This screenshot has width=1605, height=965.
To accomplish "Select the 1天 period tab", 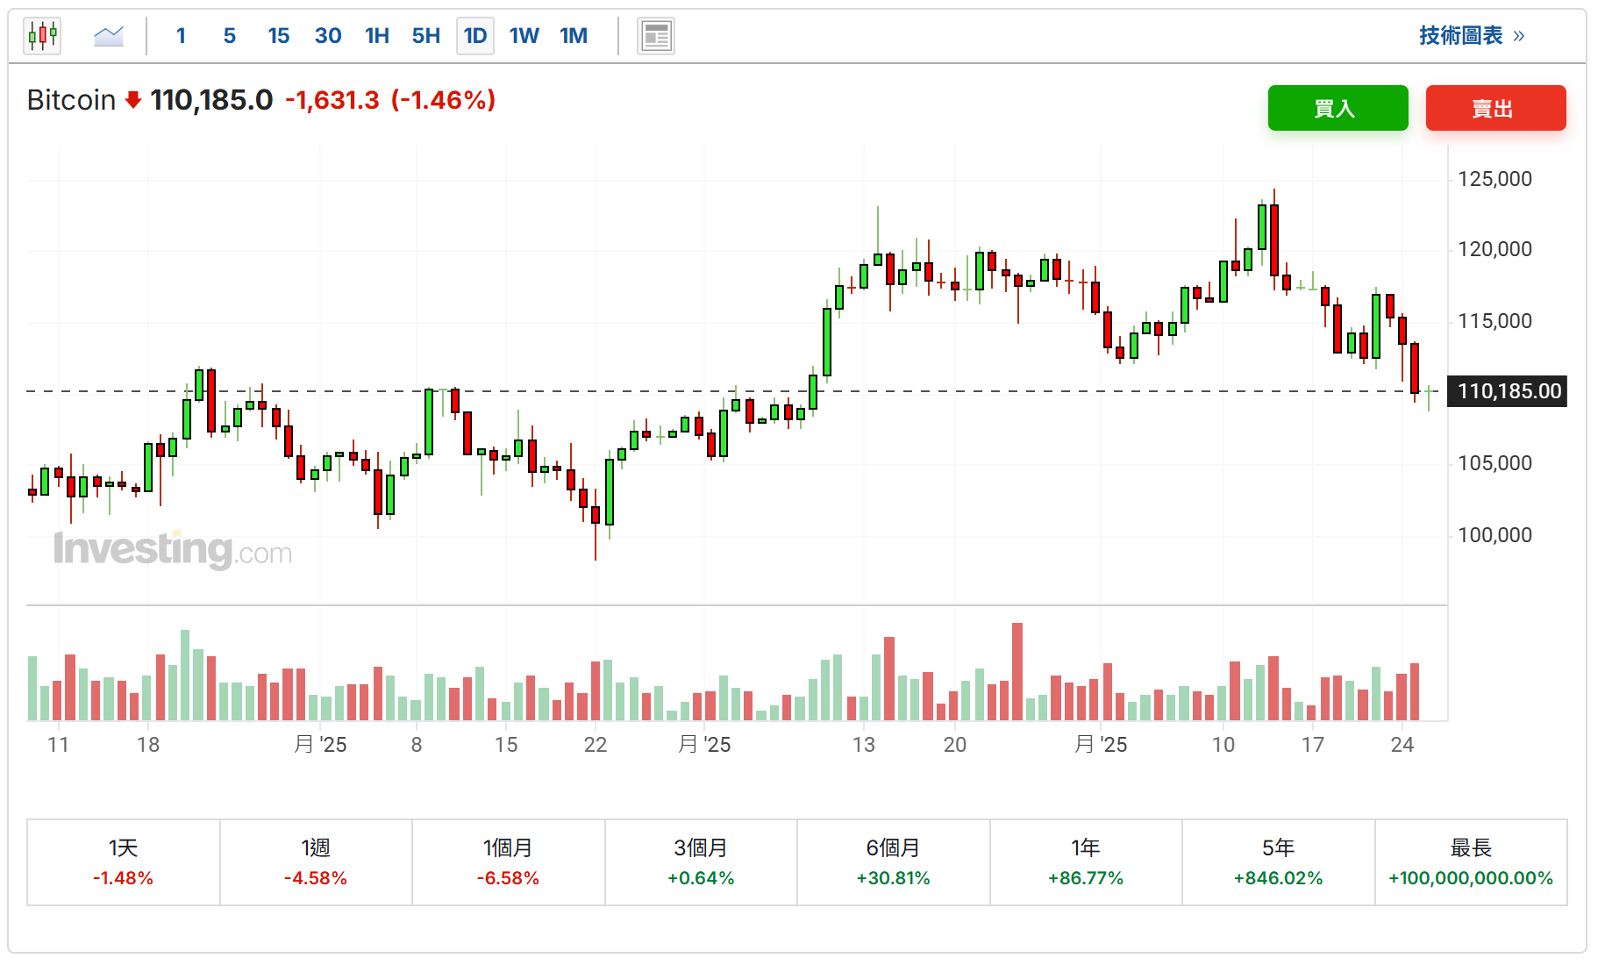I will tap(124, 862).
